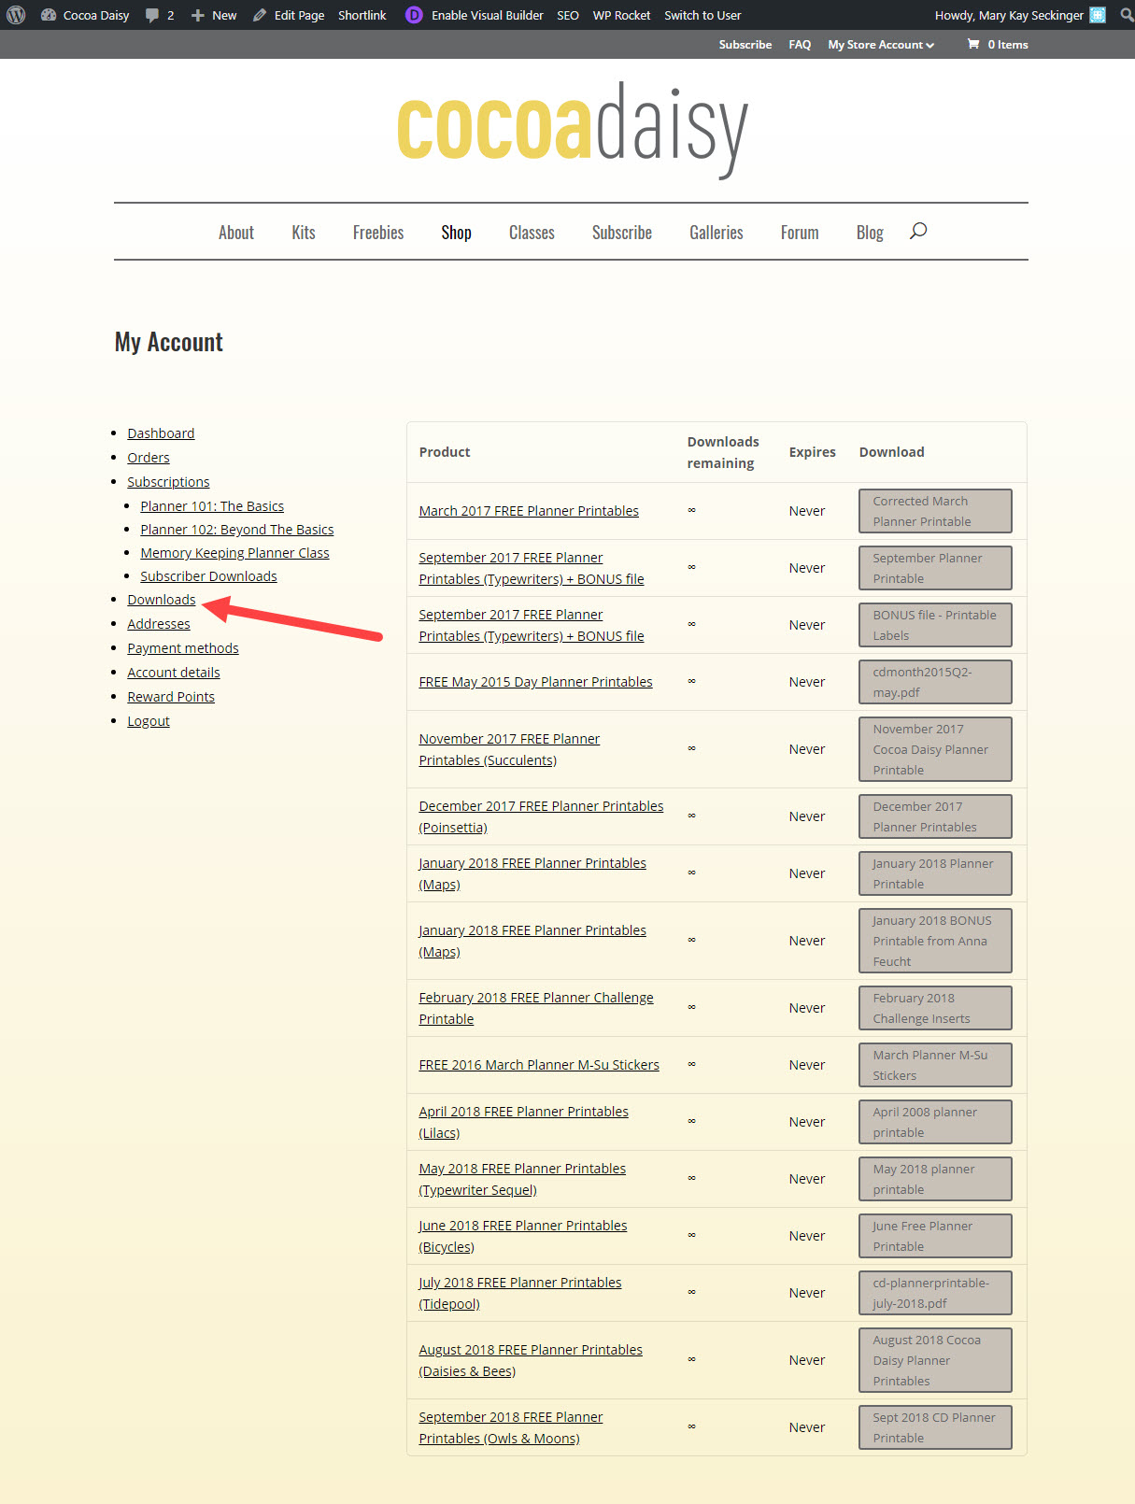This screenshot has width=1135, height=1504.
Task: Download cd-plannerprintable-july-2018.pdf
Action: pyautogui.click(x=935, y=1293)
